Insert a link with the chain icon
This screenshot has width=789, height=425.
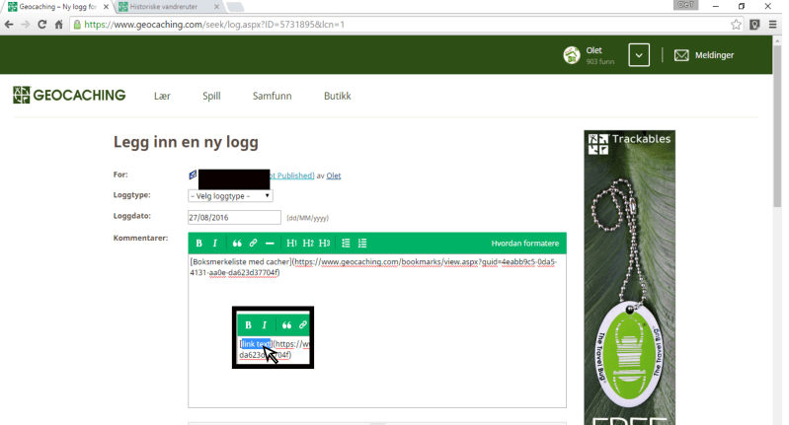point(253,244)
